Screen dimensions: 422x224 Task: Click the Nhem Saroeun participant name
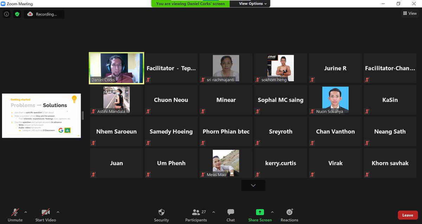116,132
